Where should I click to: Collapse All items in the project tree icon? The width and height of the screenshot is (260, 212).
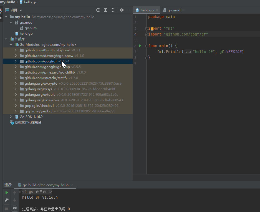click(x=112, y=10)
